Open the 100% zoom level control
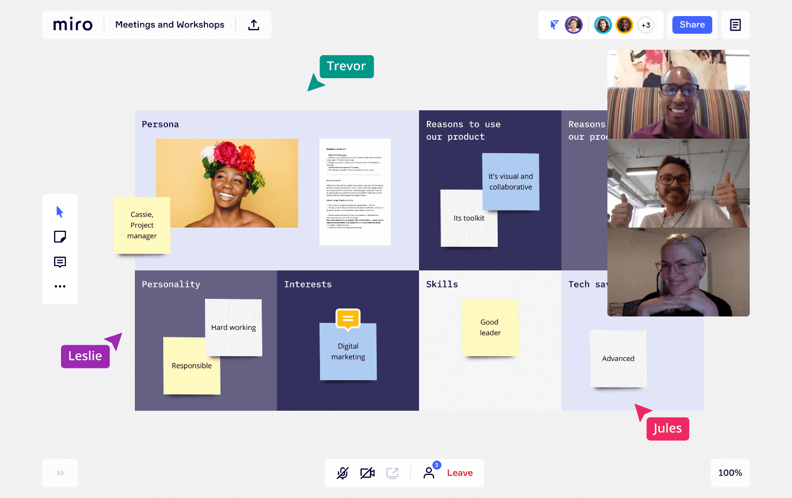 point(730,473)
